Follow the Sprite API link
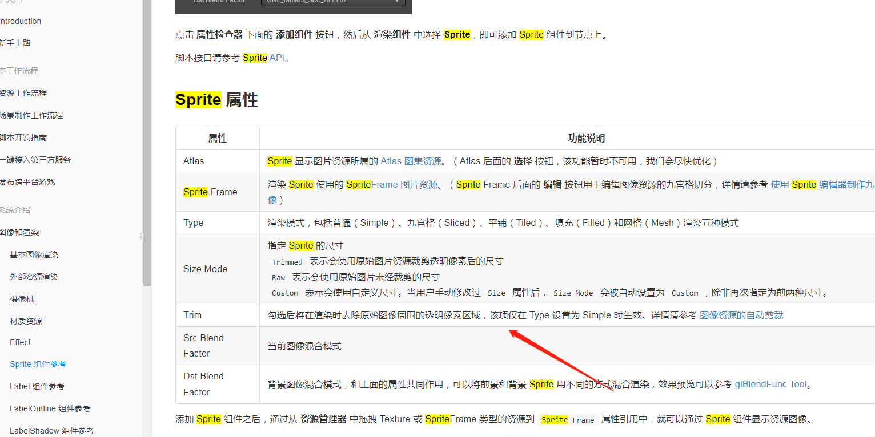The height and width of the screenshot is (437, 875). coord(264,58)
